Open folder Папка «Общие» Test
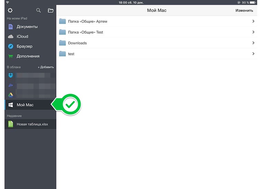The height and width of the screenshot is (189, 262). 157,32
